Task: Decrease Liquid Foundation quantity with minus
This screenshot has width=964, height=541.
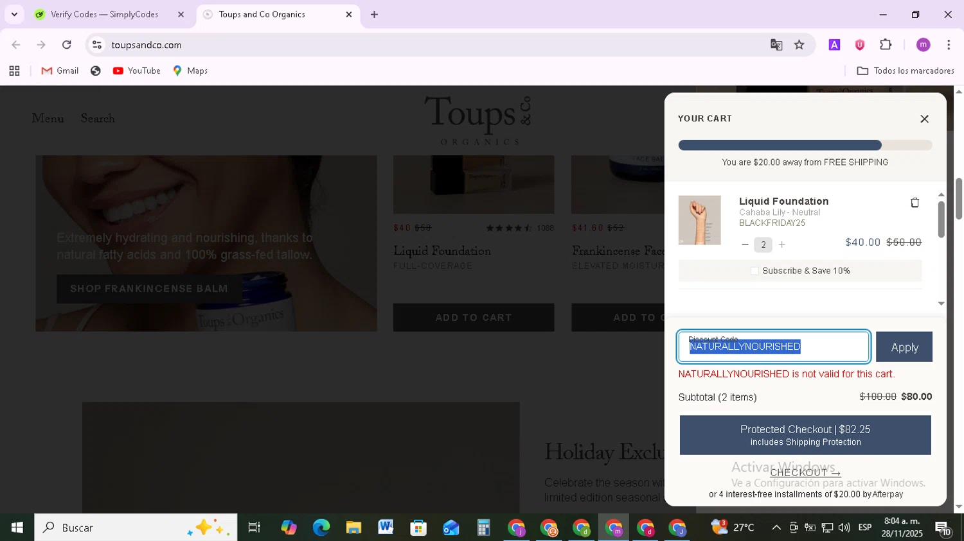Action: tap(745, 245)
